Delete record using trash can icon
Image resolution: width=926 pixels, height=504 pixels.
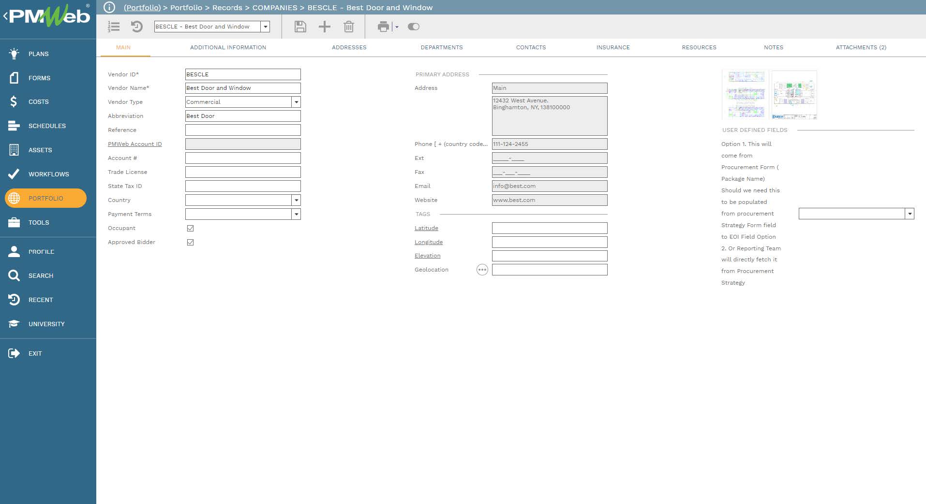pos(348,27)
